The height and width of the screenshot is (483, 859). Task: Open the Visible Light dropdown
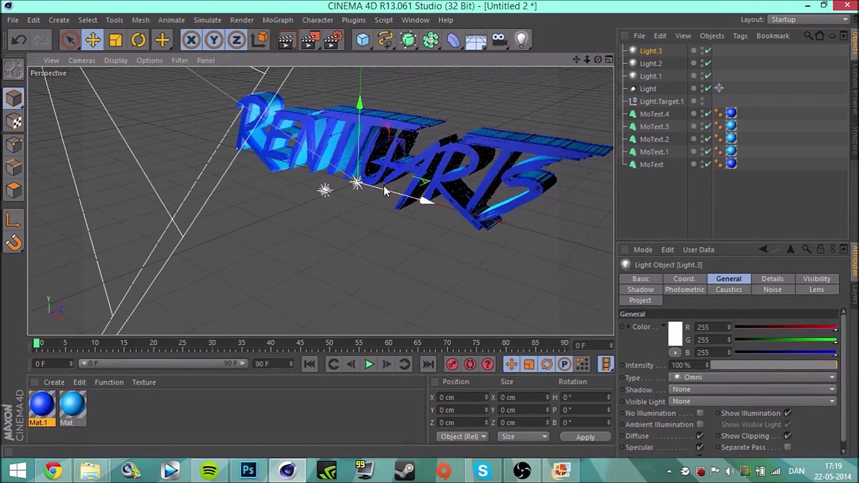pyautogui.click(x=753, y=401)
